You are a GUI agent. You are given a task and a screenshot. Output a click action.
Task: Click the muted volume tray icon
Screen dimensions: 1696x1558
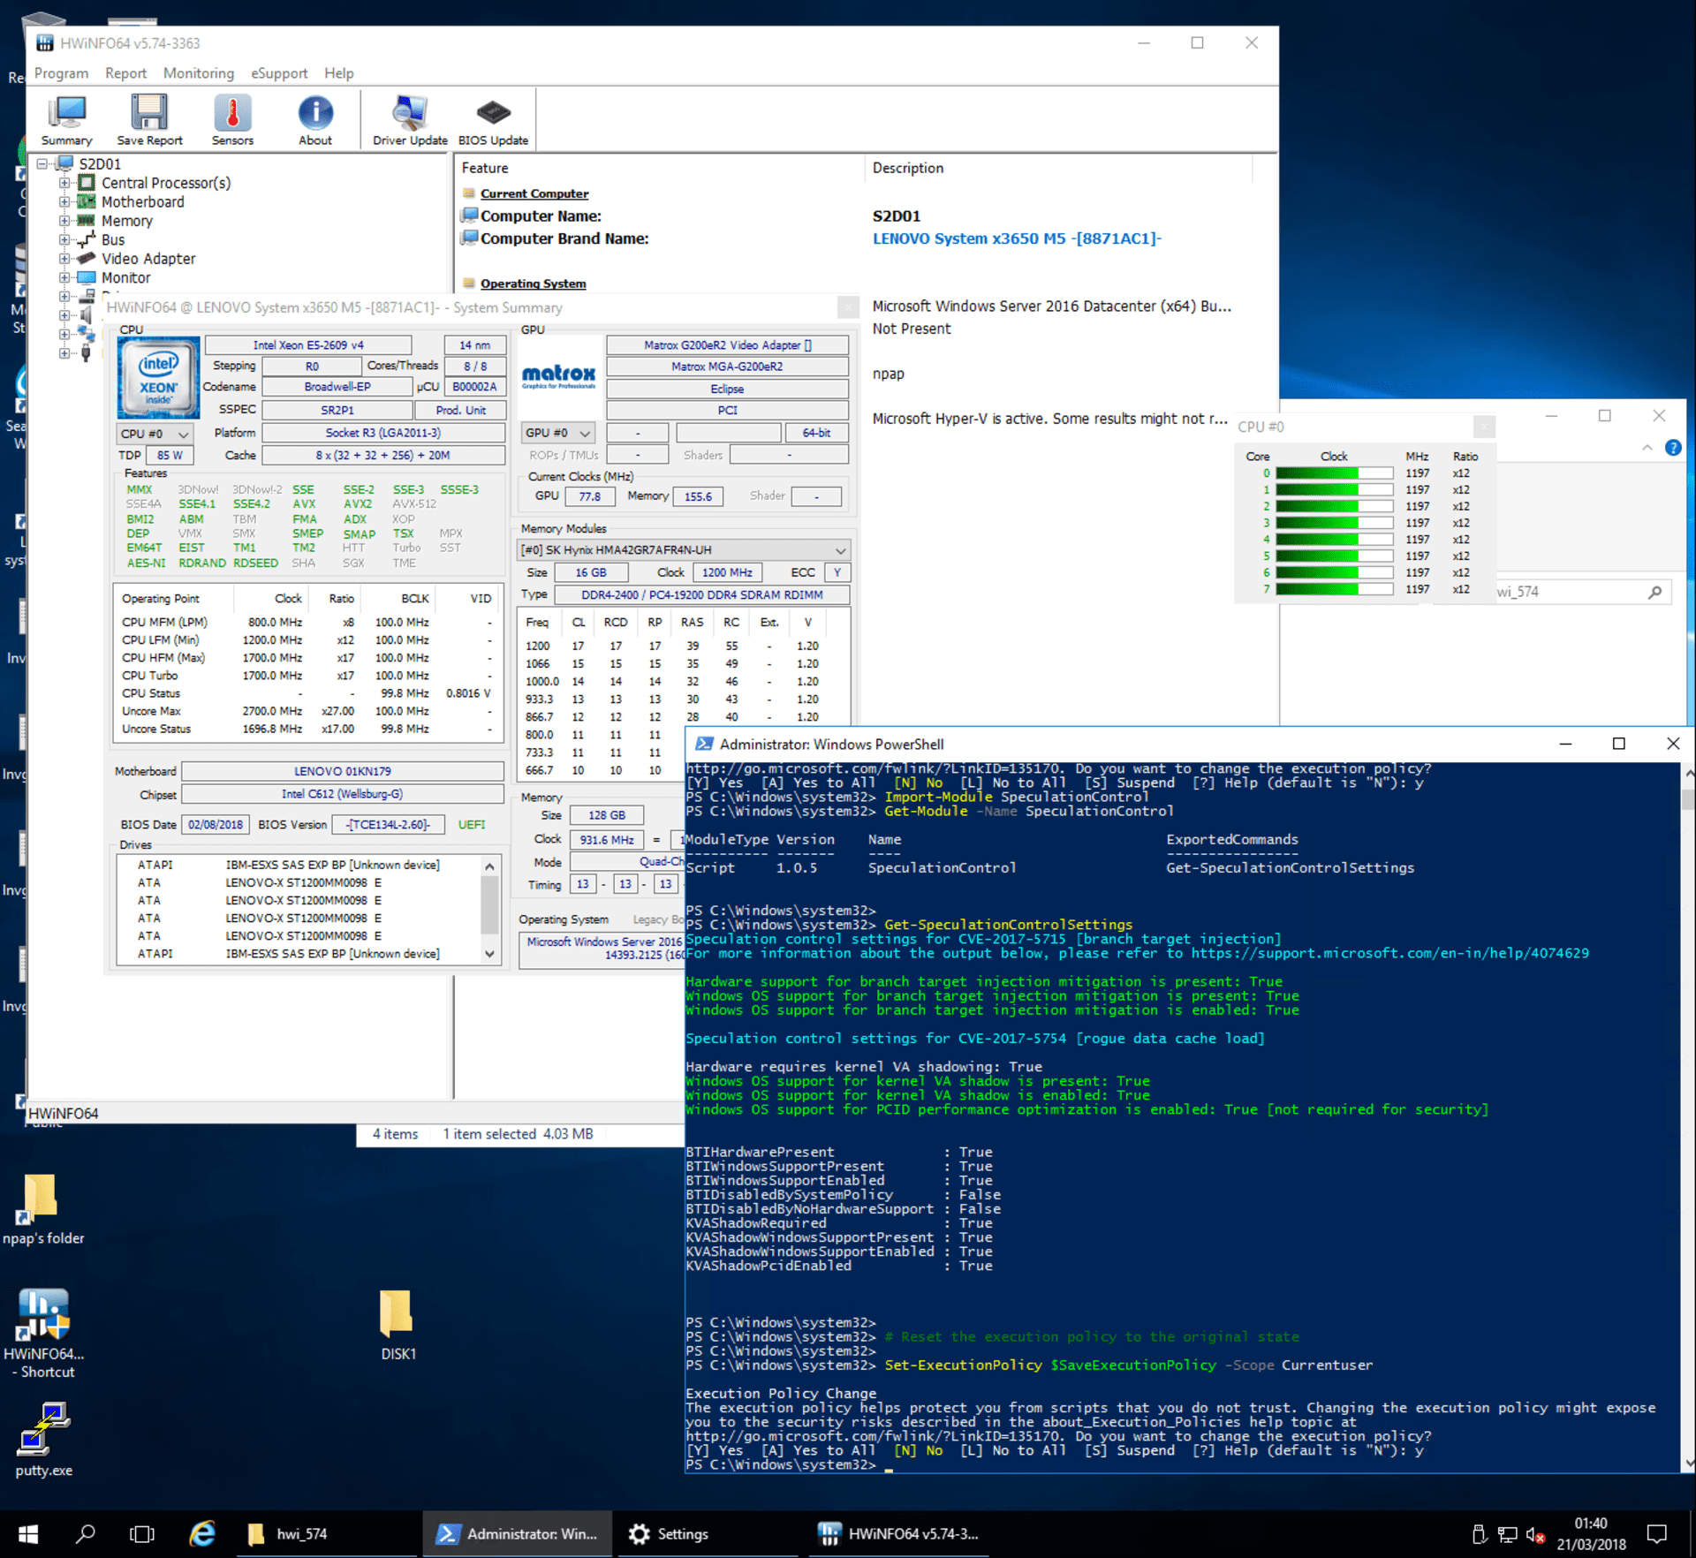tap(1535, 1535)
